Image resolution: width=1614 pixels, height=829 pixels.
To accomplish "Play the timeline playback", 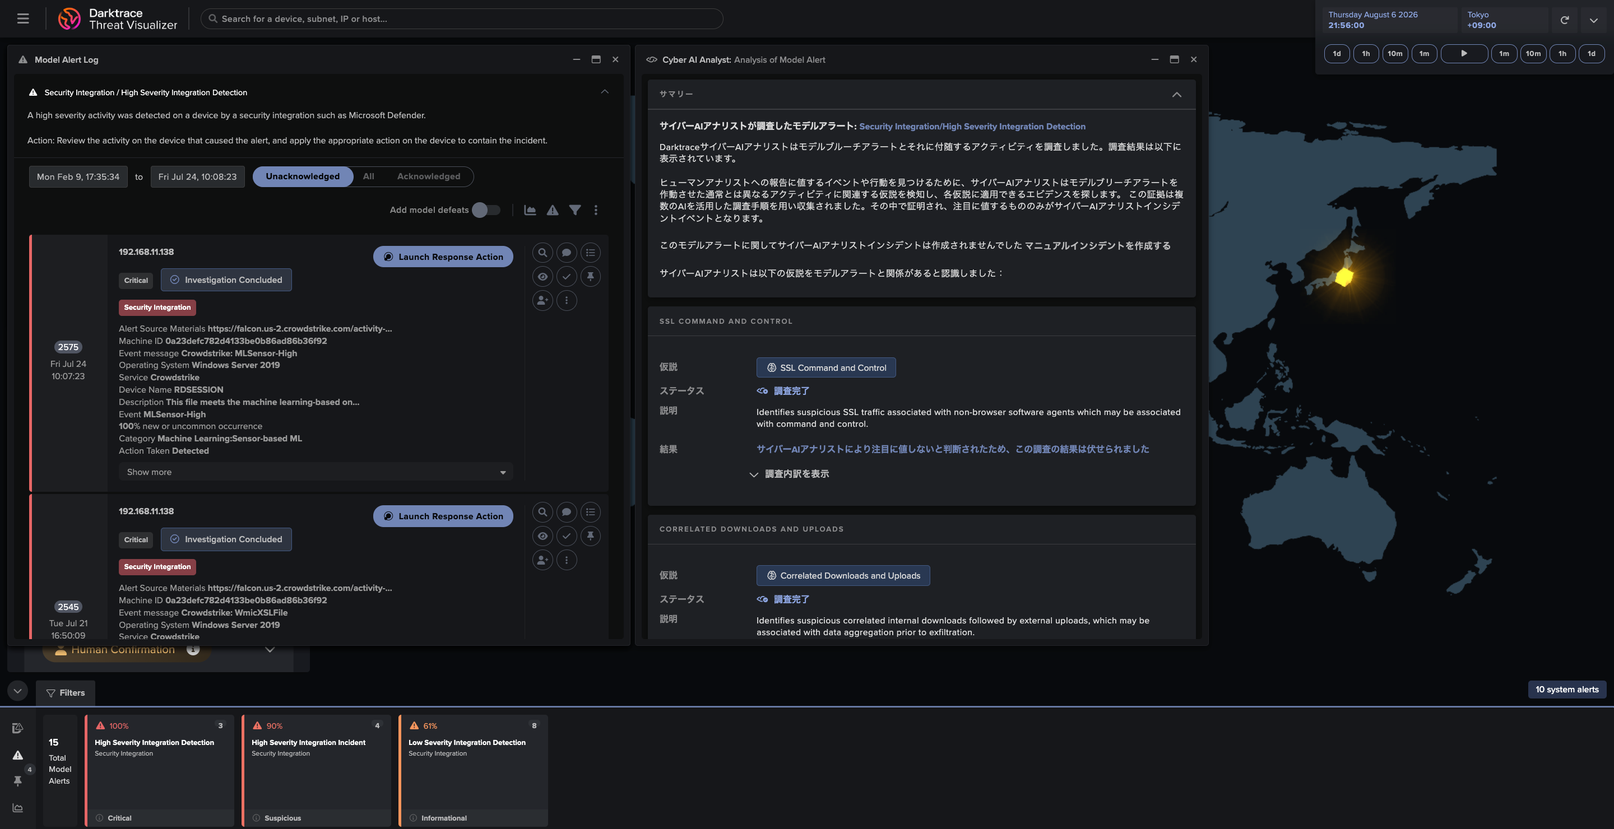I will (1464, 54).
